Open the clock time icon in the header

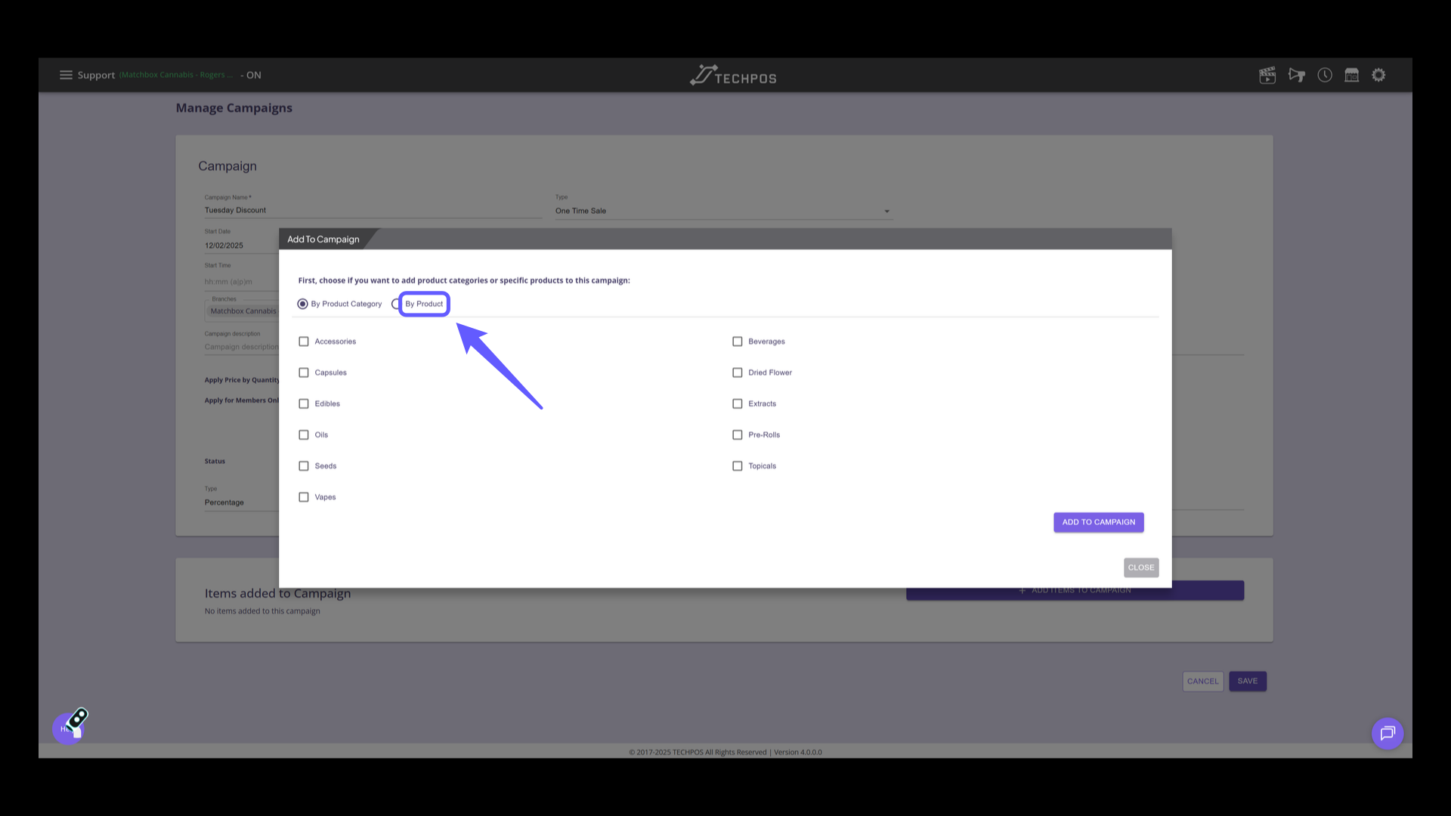coord(1325,75)
